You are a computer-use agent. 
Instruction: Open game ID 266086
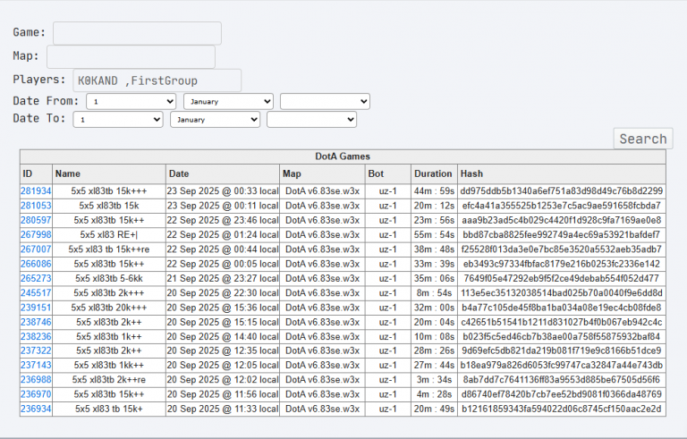36,264
